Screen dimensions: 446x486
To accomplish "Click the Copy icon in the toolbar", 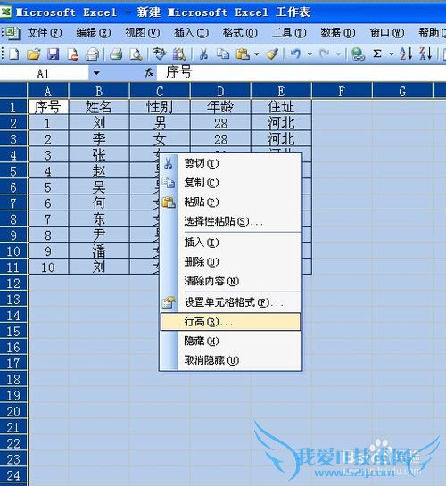I will click(x=222, y=54).
